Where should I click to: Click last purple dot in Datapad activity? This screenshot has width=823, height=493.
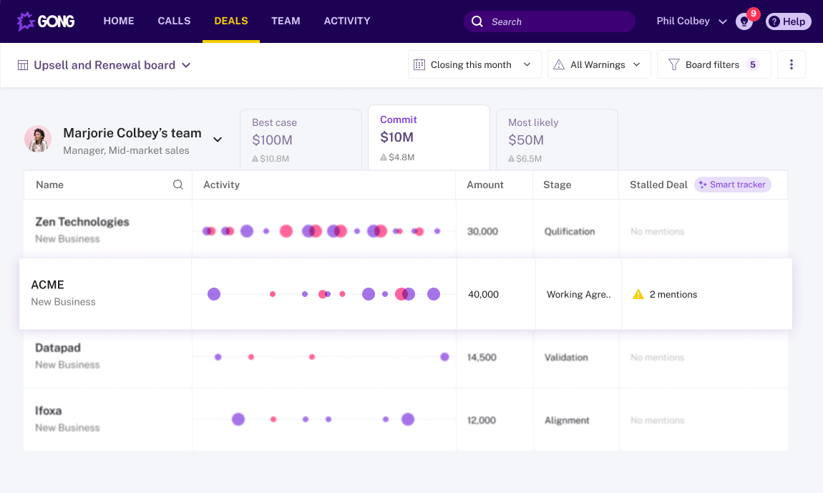444,357
